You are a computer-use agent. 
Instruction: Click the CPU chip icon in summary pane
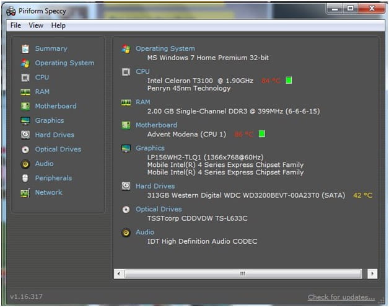(126, 72)
